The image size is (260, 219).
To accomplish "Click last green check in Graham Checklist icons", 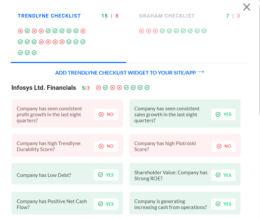I will tap(204, 31).
